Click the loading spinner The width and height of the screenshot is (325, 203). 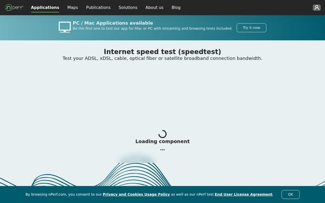click(x=162, y=134)
